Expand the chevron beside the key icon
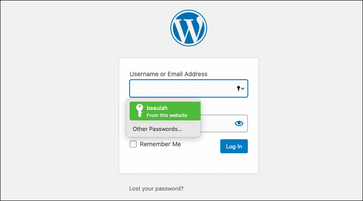The height and width of the screenshot is (201, 363). pos(243,88)
